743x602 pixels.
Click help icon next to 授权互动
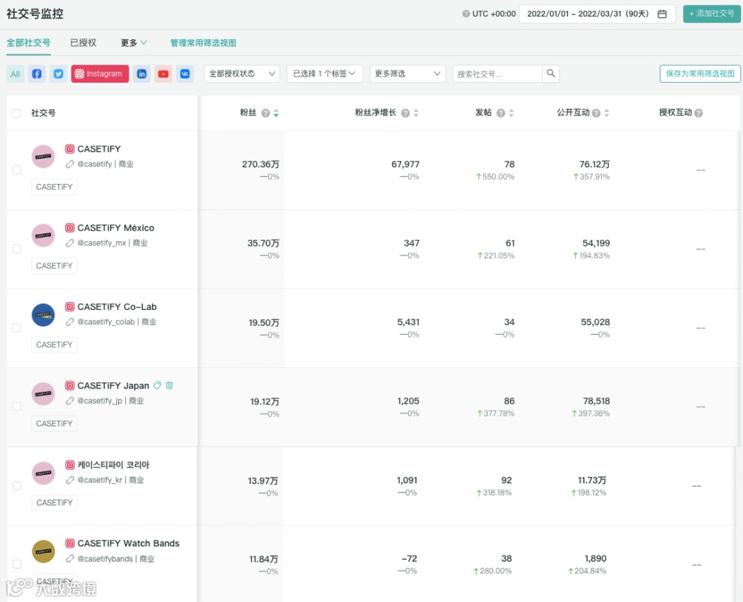tap(698, 113)
